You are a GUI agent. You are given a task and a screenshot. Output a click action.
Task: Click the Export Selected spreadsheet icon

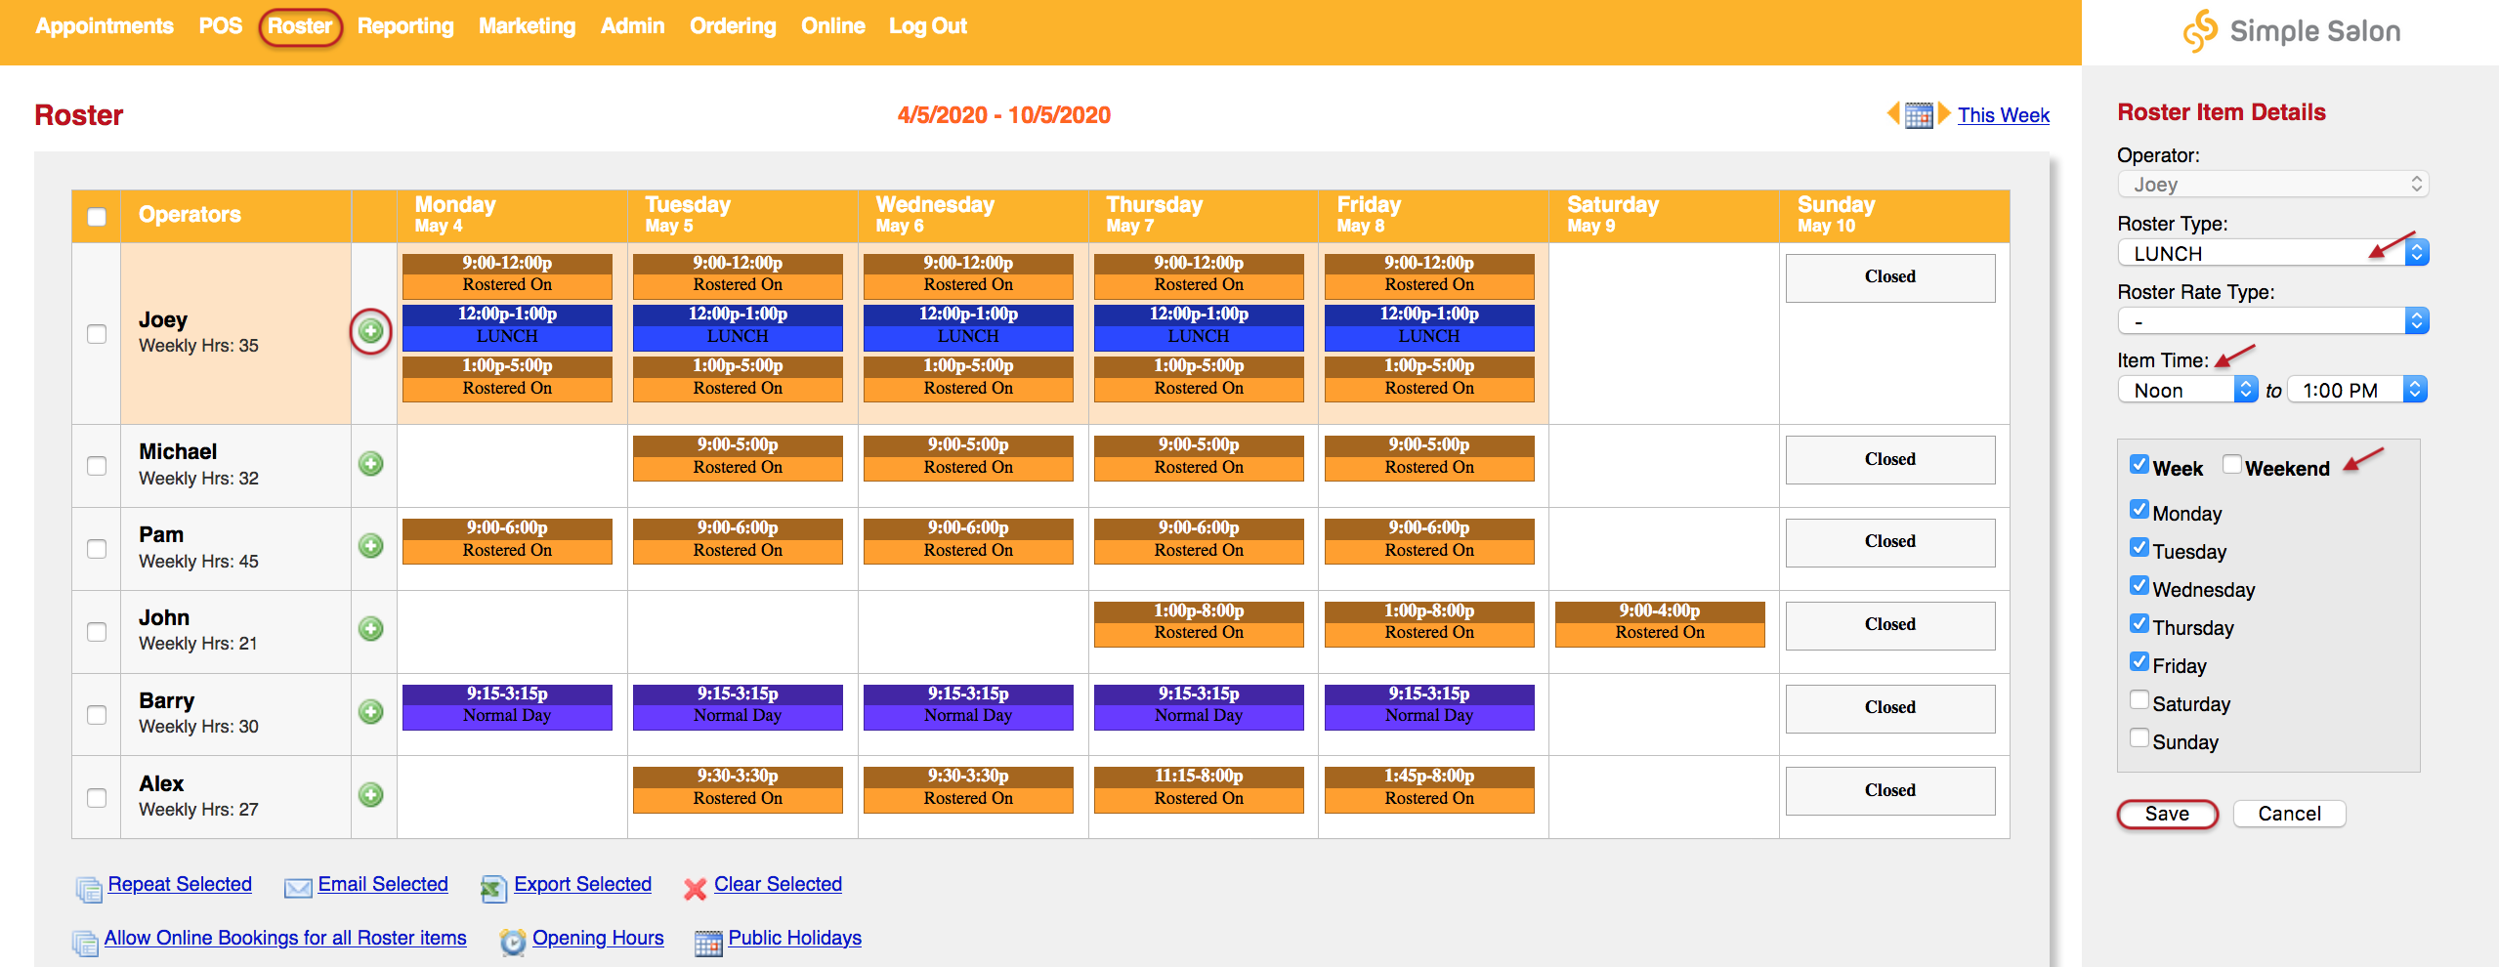coord(493,888)
